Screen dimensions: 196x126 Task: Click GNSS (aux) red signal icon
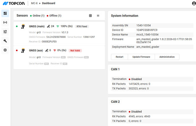(55, 51)
